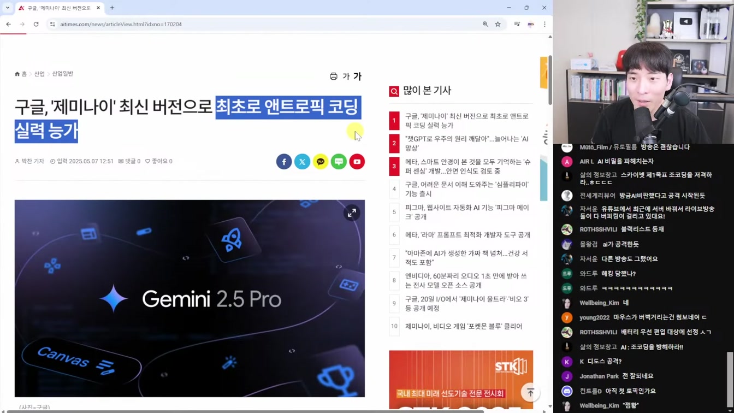Screen dimensions: 734x413
Task: Select the aitimes article tab
Action: click(x=59, y=8)
